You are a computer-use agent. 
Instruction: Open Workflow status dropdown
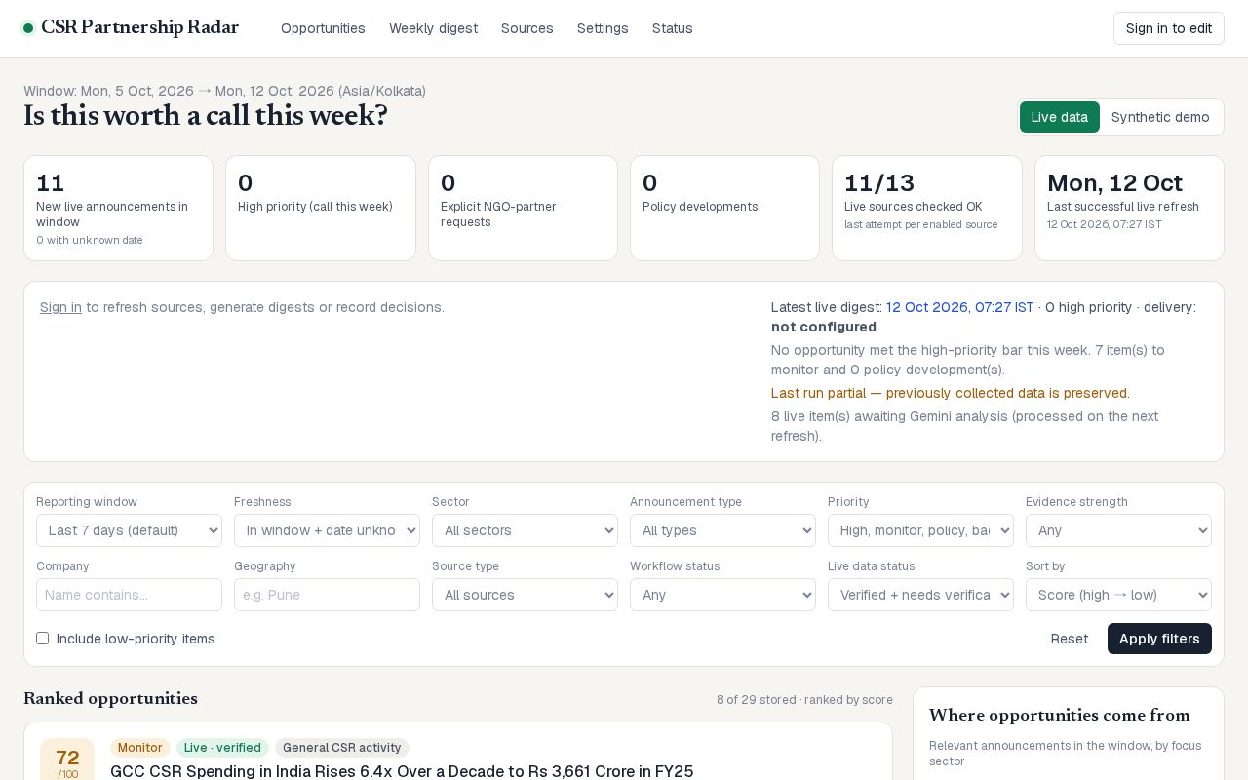pyautogui.click(x=722, y=595)
